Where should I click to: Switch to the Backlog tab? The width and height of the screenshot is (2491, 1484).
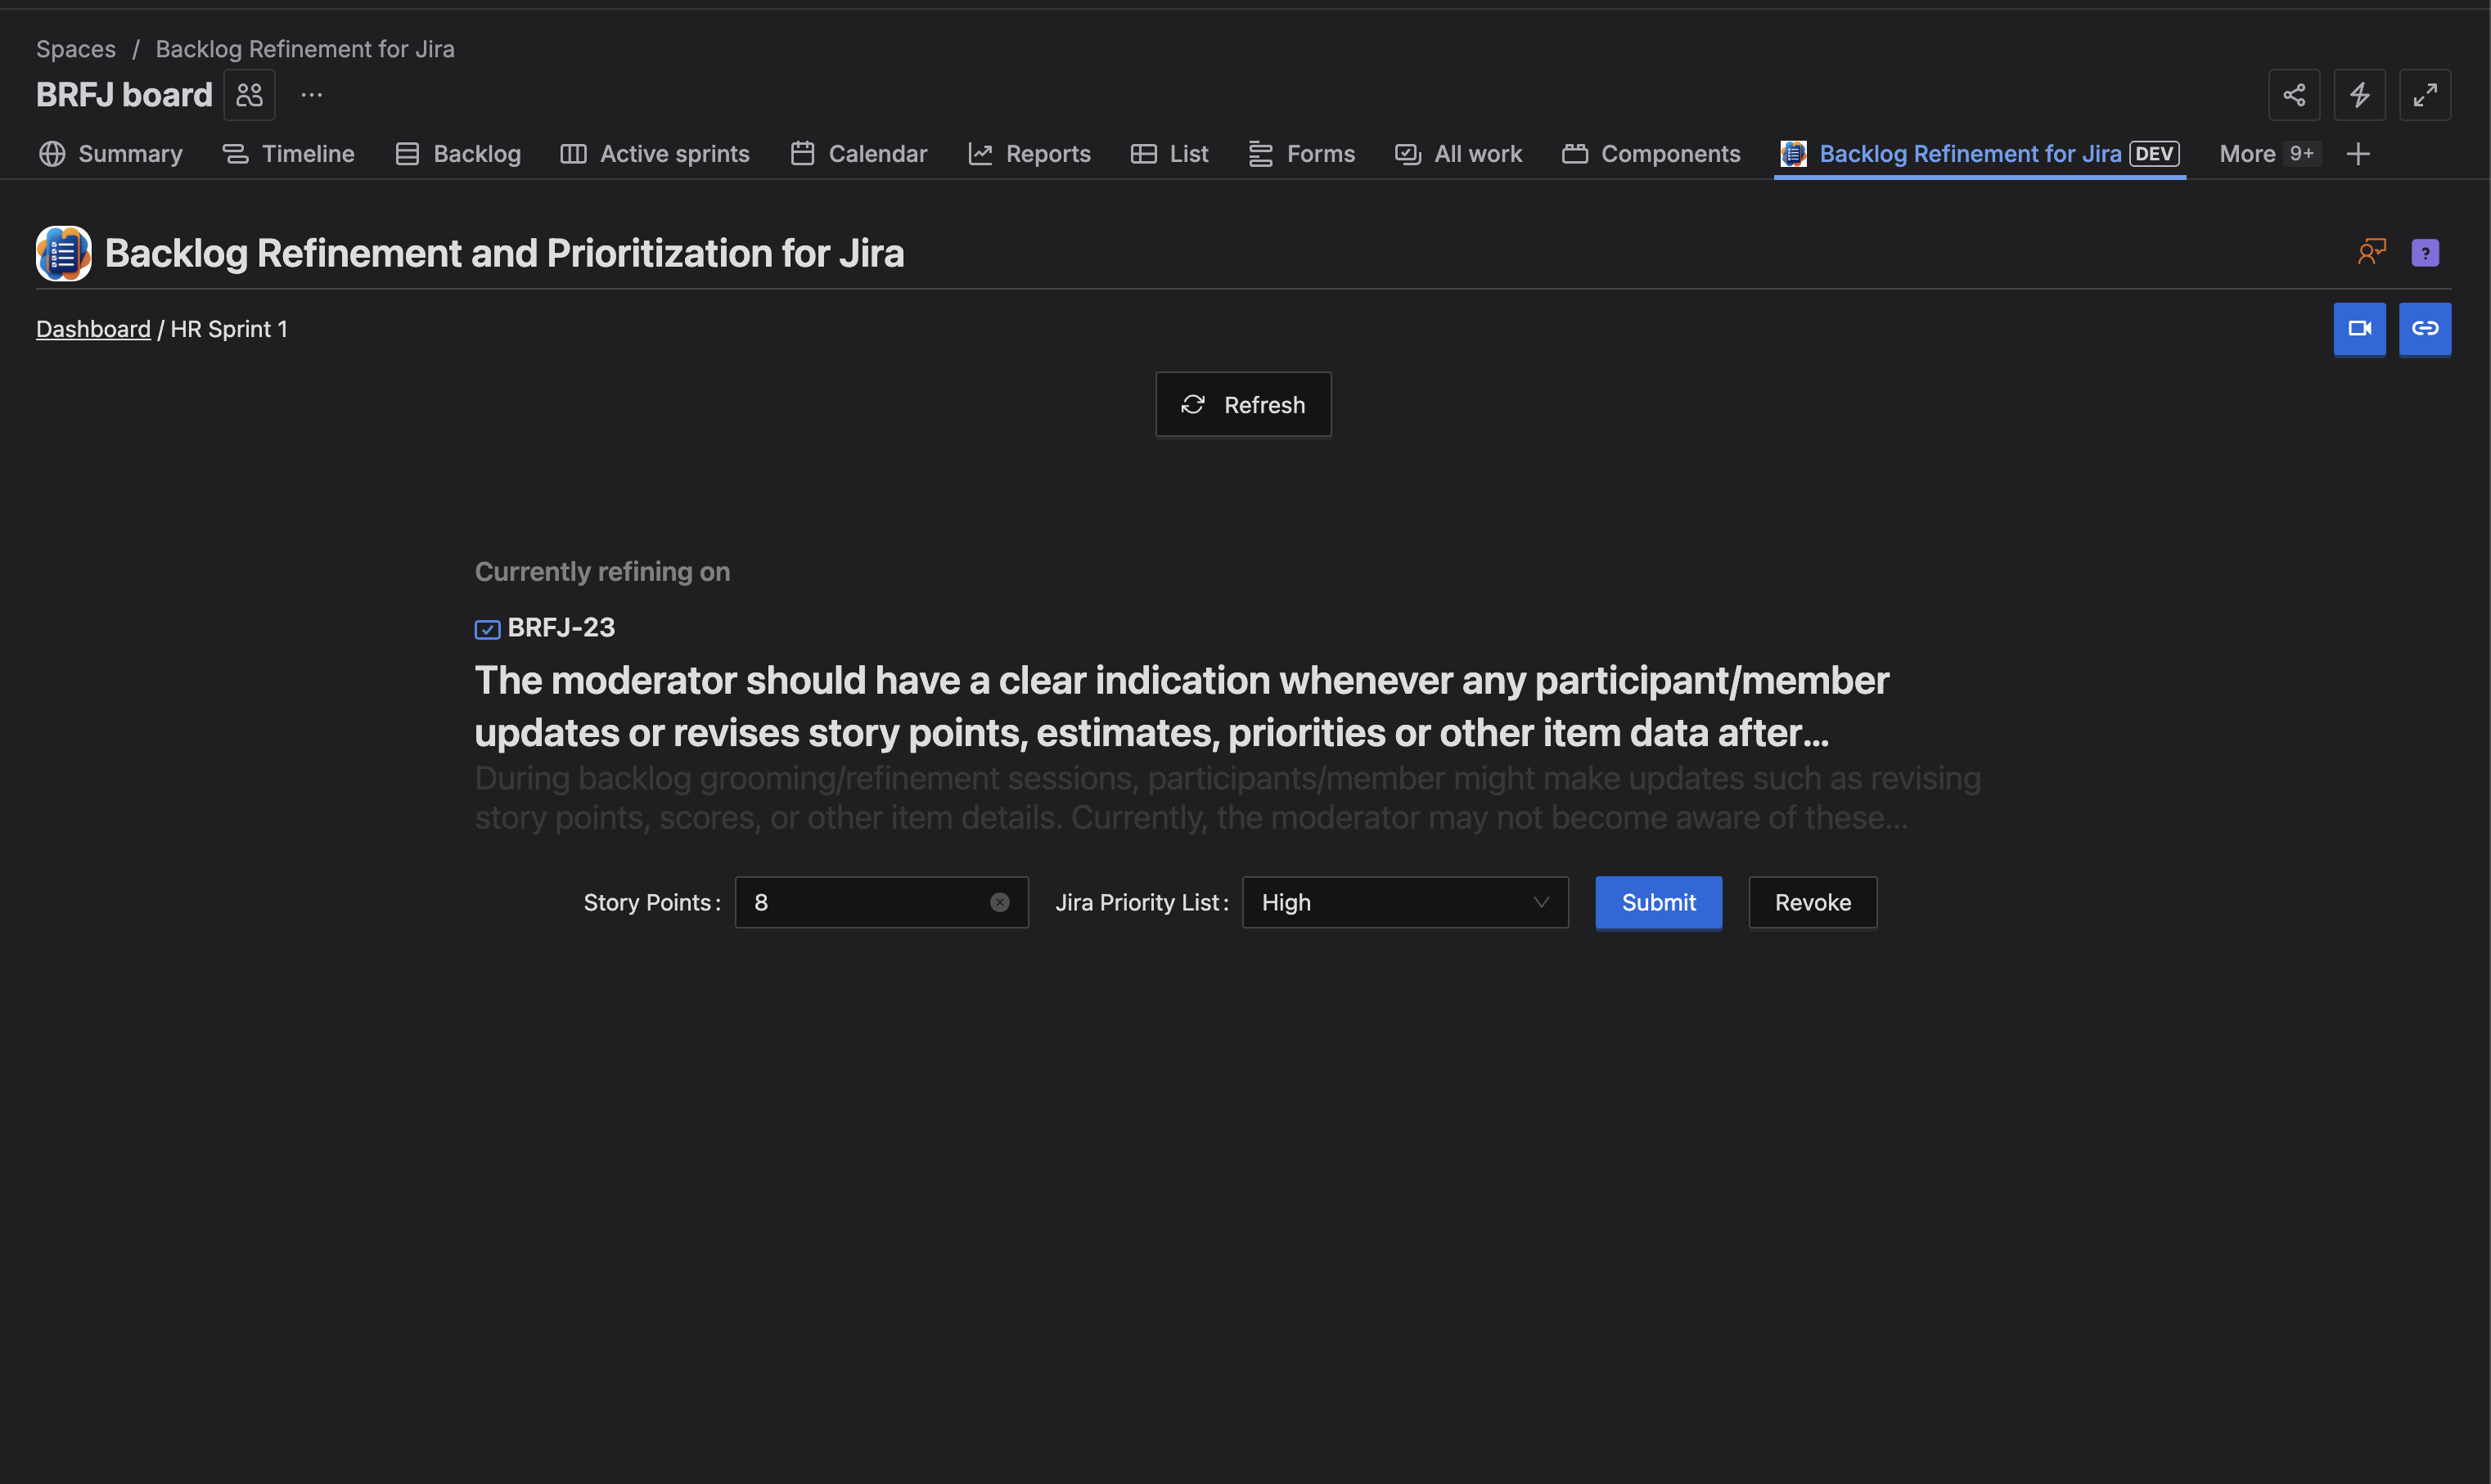(458, 154)
